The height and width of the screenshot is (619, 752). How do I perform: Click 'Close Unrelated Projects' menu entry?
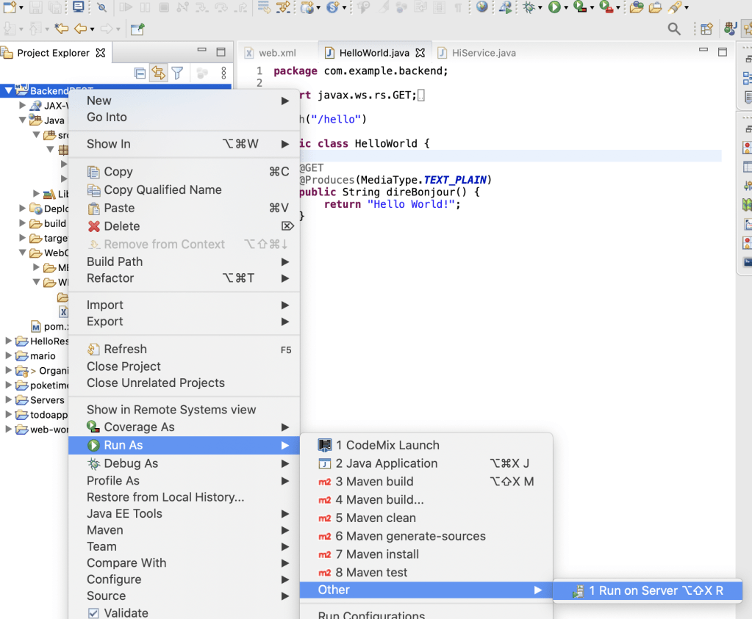point(155,383)
